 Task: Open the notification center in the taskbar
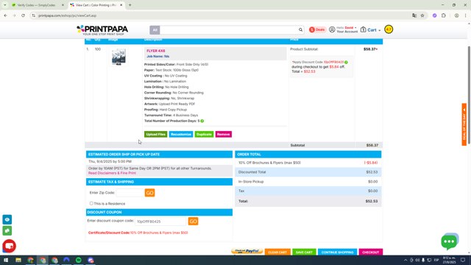(463, 260)
